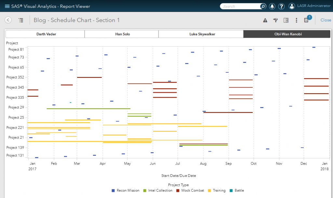
Task: Open the report table of contents icon
Action: (x=21, y=20)
